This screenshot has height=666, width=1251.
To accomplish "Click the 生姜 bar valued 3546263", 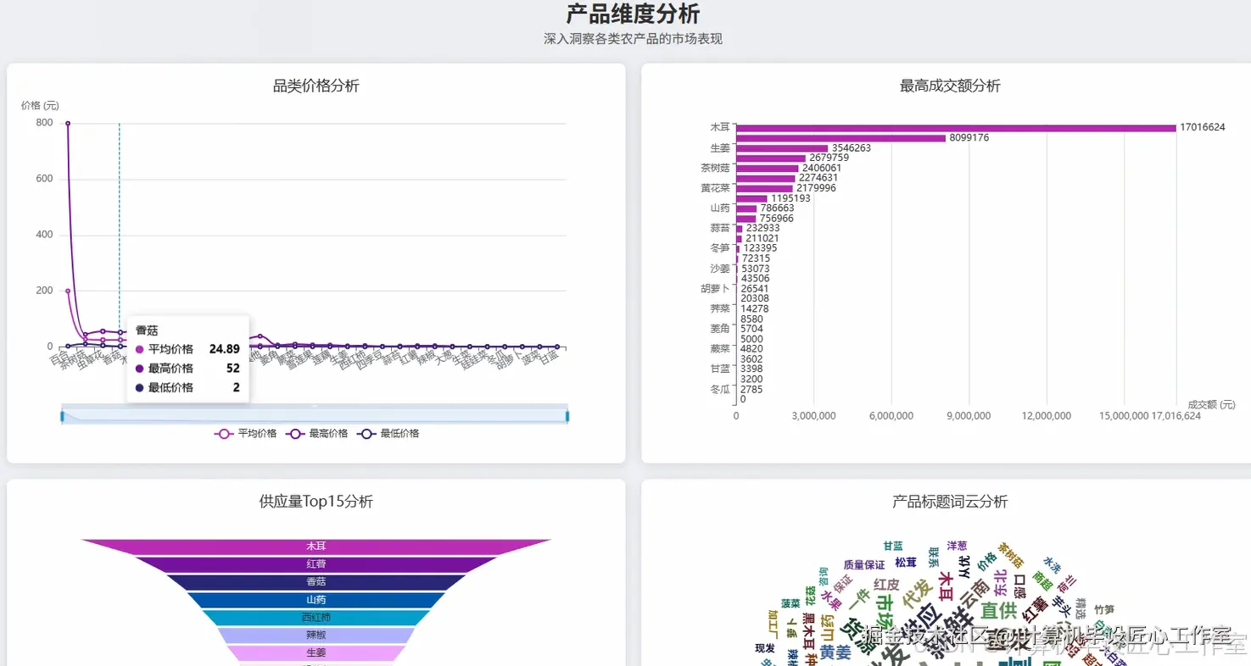I will [782, 148].
